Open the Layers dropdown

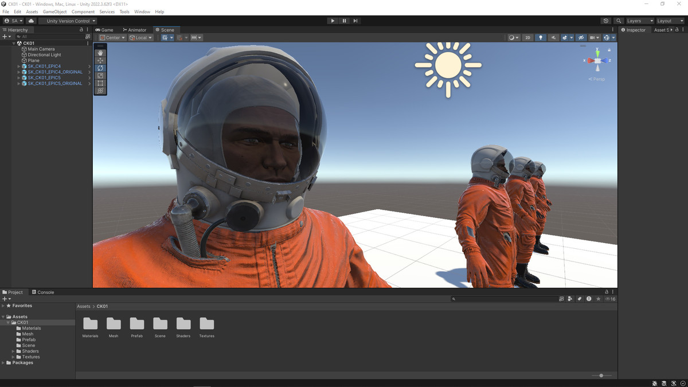(639, 21)
